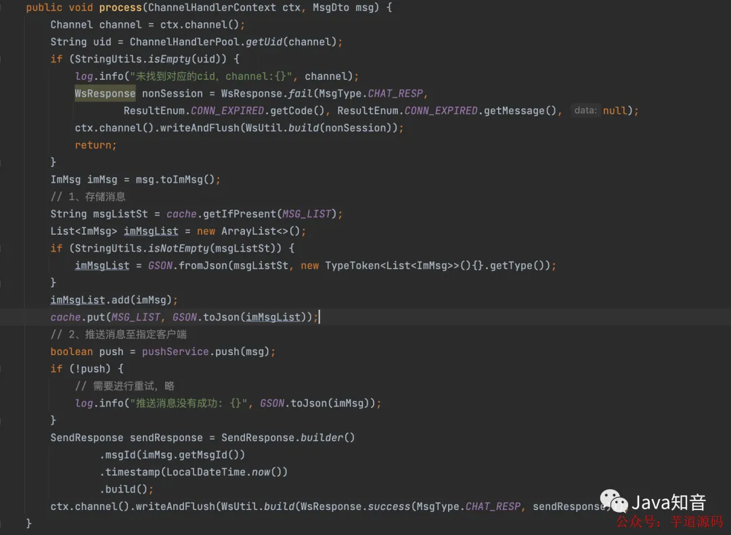Click the MsgDto parameter type

330,7
